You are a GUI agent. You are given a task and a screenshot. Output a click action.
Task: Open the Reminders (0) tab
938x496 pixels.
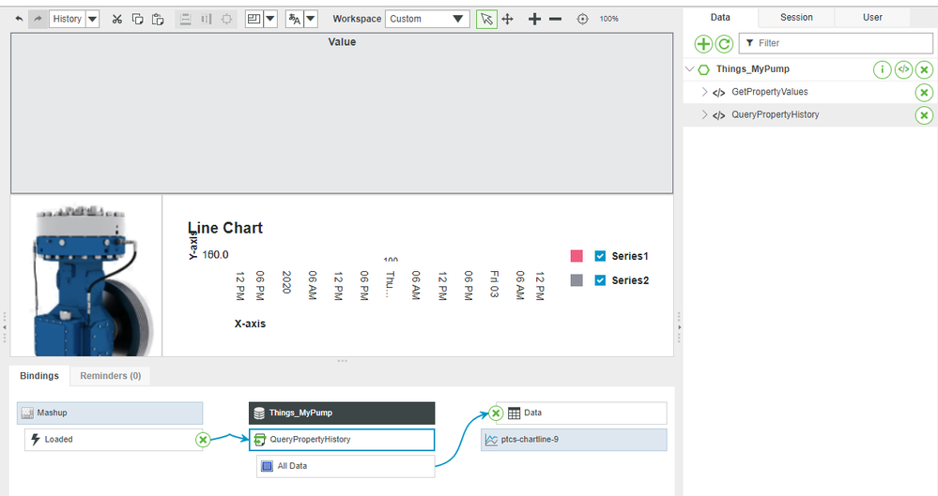[110, 376]
